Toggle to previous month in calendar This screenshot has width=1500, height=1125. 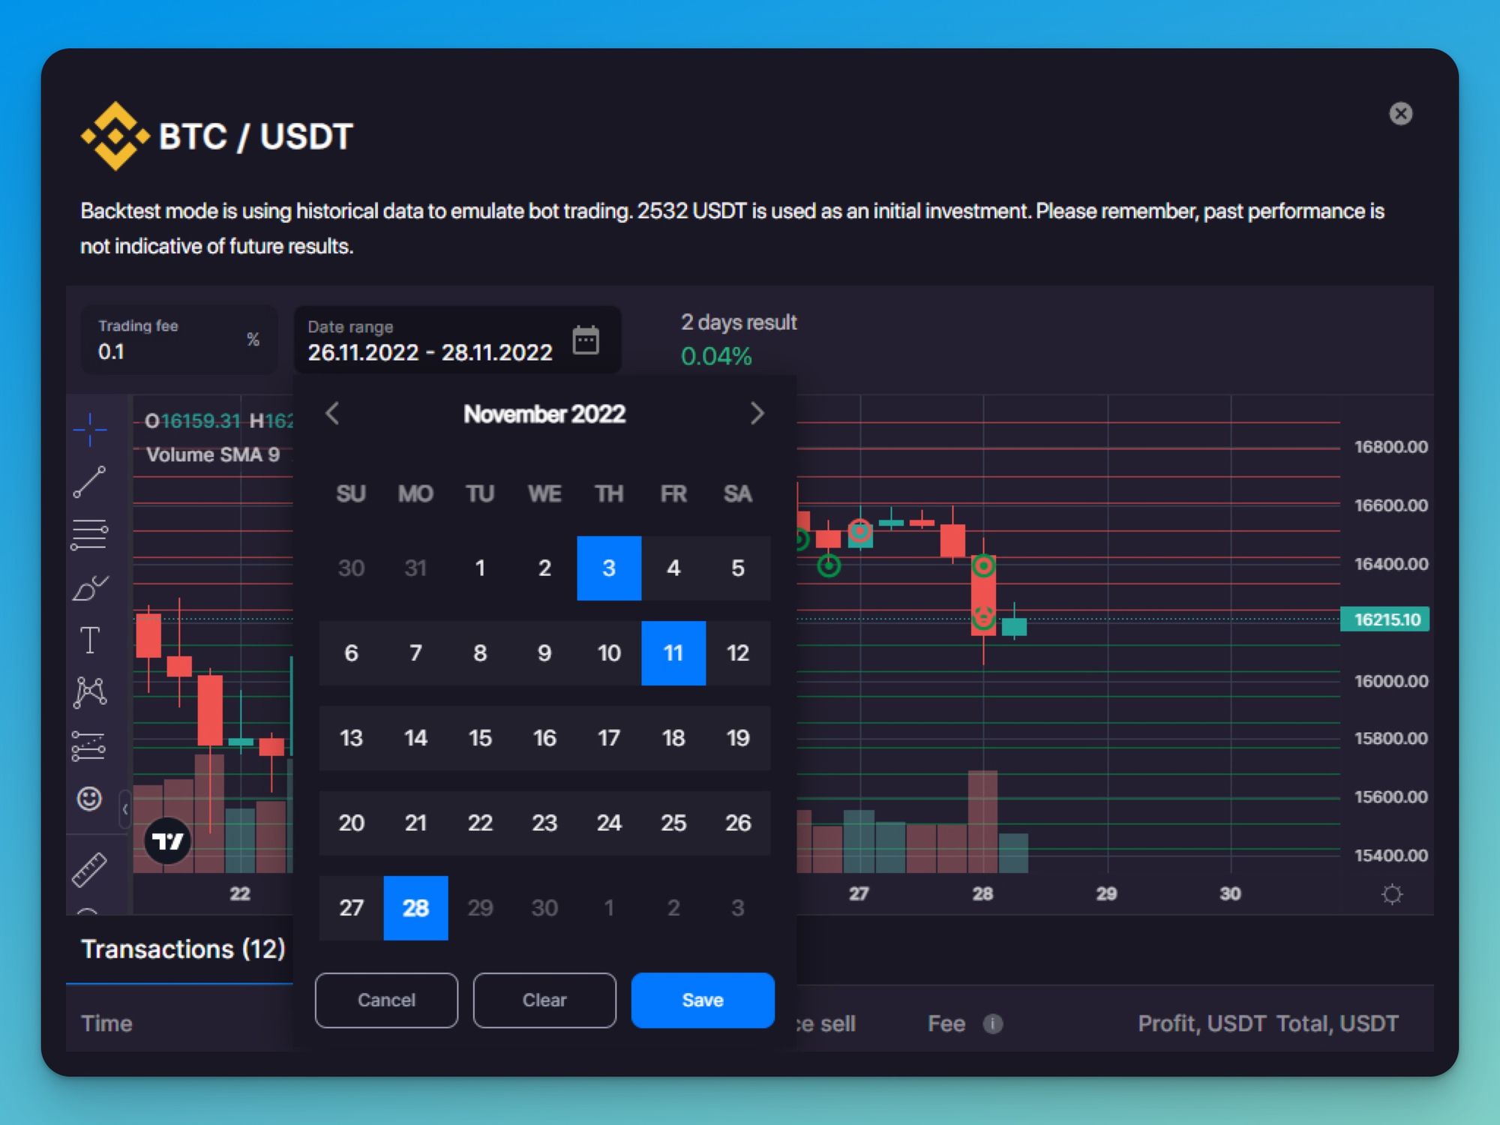coord(332,412)
